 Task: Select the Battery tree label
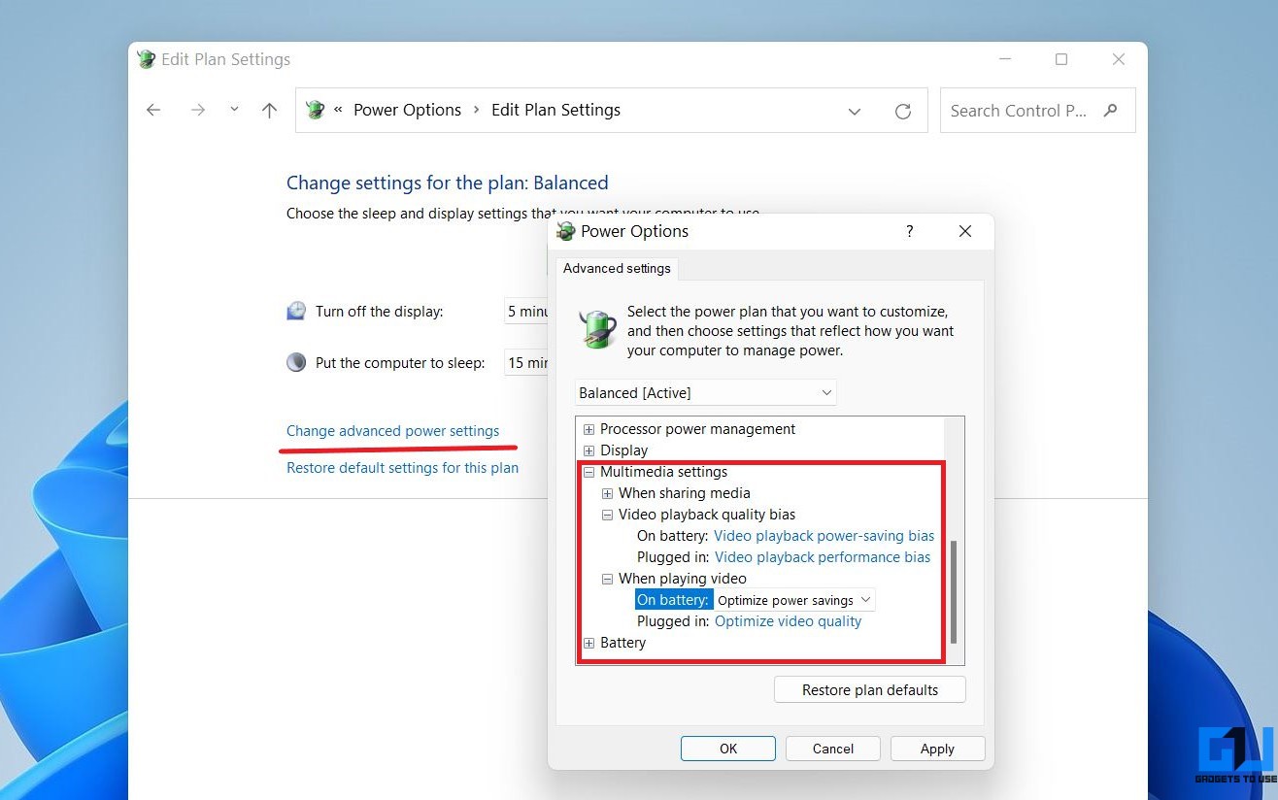click(622, 643)
